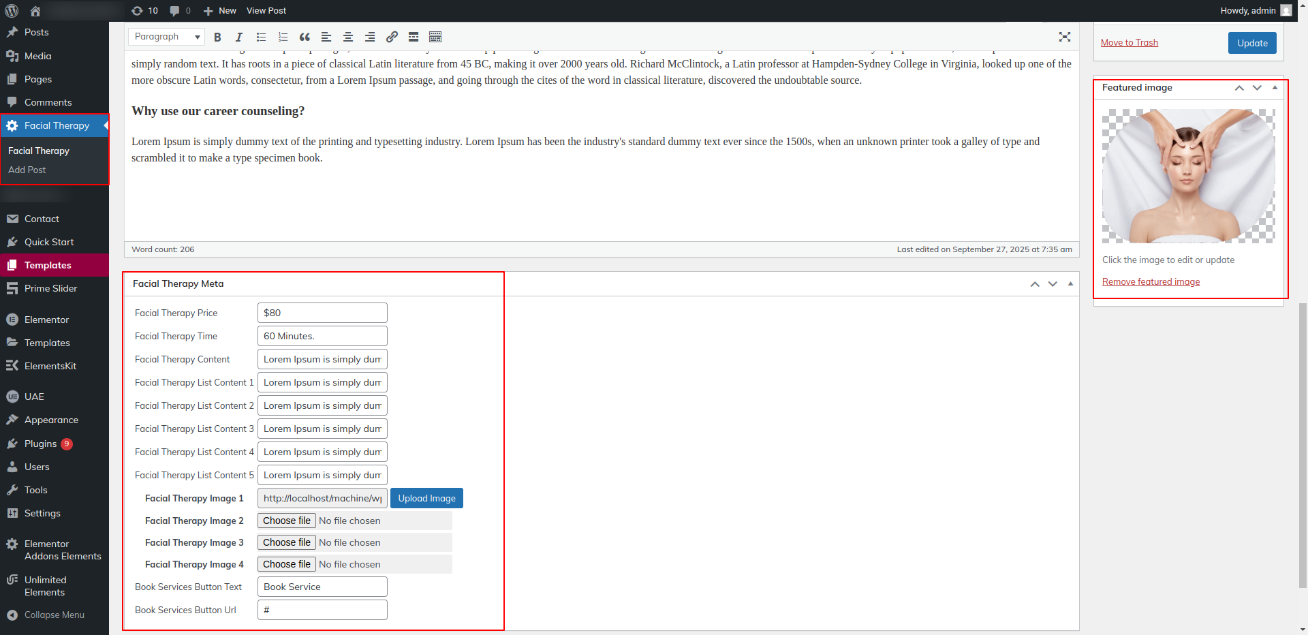Viewport: 1308px width, 635px height.
Task: Insert Read More tag
Action: (x=414, y=37)
